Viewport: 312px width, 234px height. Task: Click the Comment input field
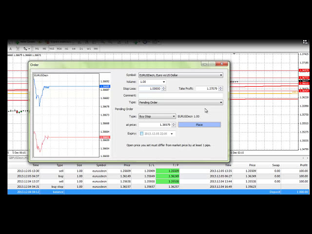(181, 96)
